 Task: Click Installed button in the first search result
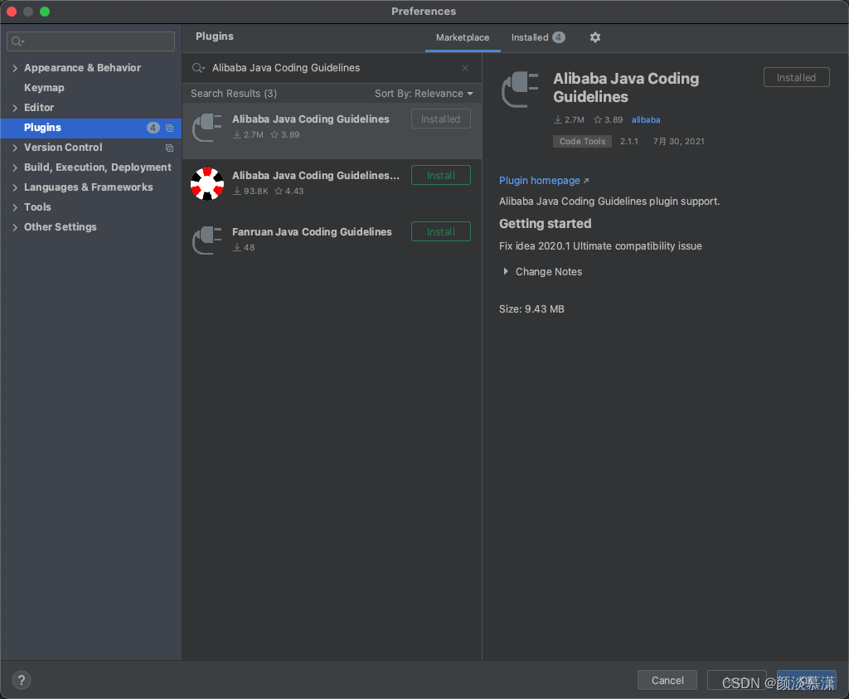[441, 119]
